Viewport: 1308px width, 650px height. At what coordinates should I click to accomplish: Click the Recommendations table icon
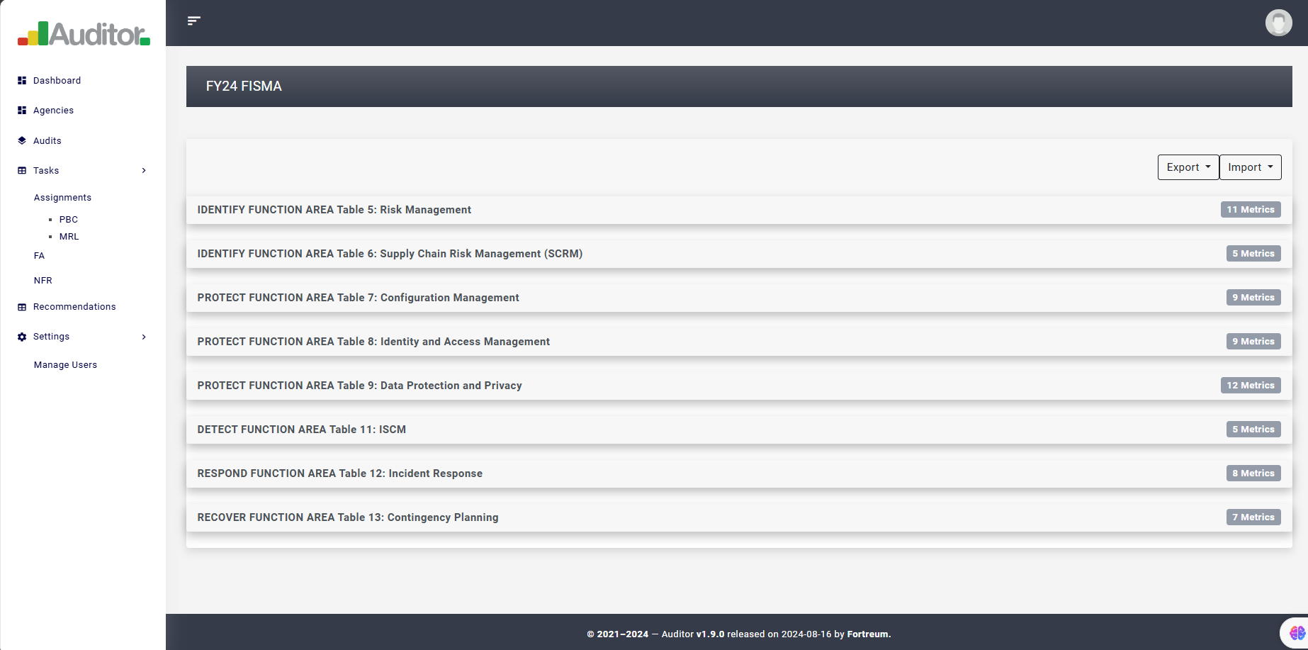(22, 307)
